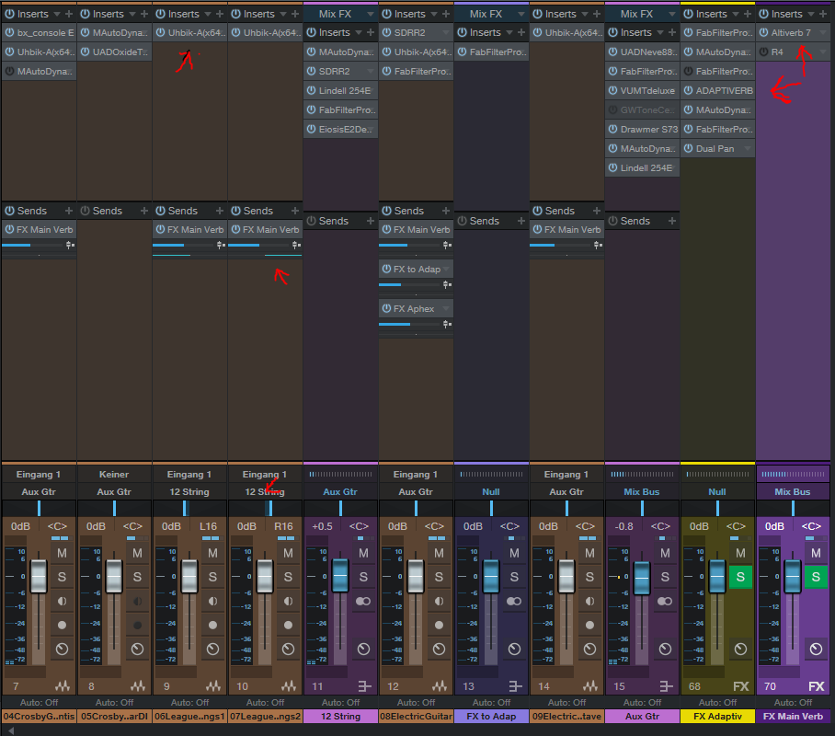Enable input monitoring on channel 10
Image resolution: width=835 pixels, height=736 pixels.
pos(288,601)
